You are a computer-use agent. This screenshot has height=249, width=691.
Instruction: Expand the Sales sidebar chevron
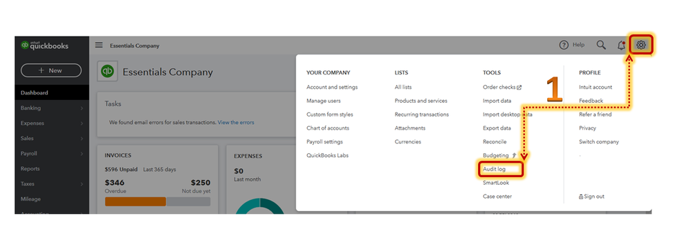click(82, 139)
